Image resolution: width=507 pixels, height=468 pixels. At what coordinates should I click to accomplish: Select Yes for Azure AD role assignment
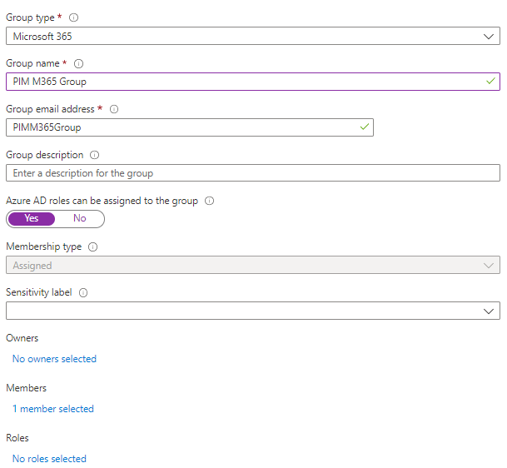[32, 219]
